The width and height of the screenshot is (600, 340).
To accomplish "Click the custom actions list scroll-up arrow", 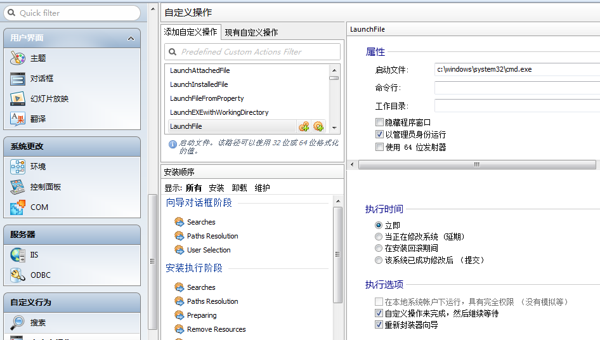I will pos(335,69).
